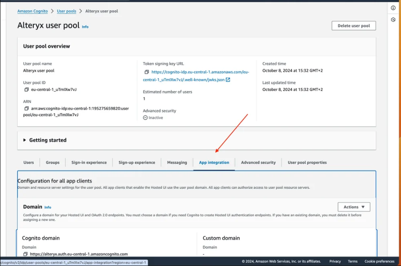Screen dimensions: 401x266
Task: Click the Cognito domain URL text
Action: 79,254
